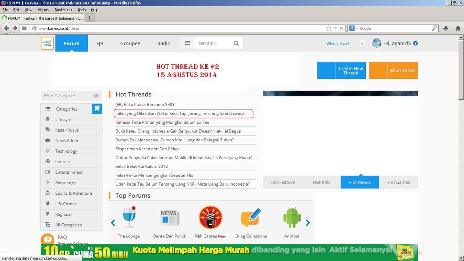Open a new browser tab with the plus button
Viewport: 464px width, 261px height.
point(90,18)
